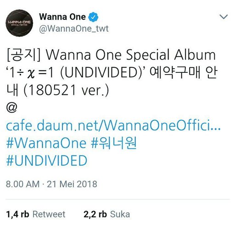Click the Wanna One display name

[x=62, y=17]
